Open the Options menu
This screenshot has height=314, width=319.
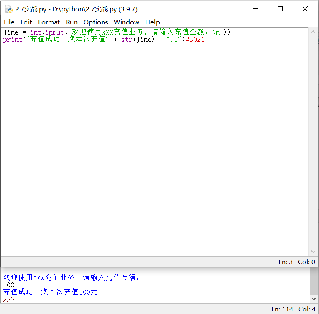[96, 22]
